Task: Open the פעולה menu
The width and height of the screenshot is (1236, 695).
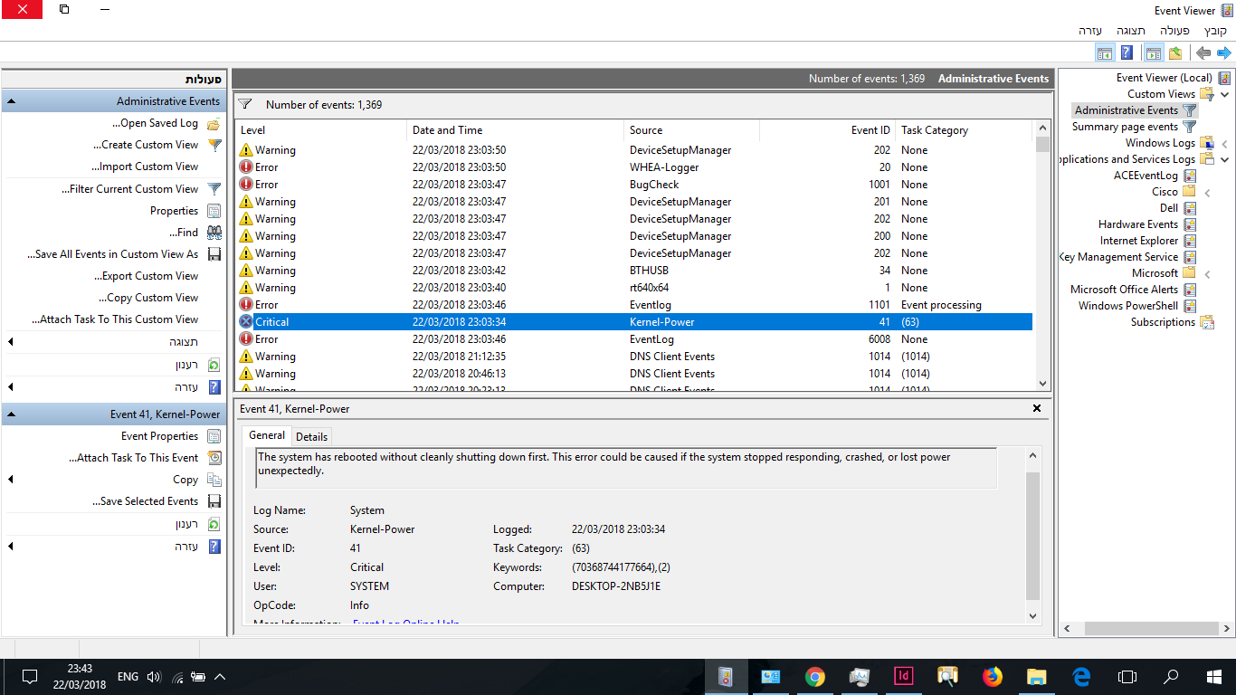Action: [1174, 31]
